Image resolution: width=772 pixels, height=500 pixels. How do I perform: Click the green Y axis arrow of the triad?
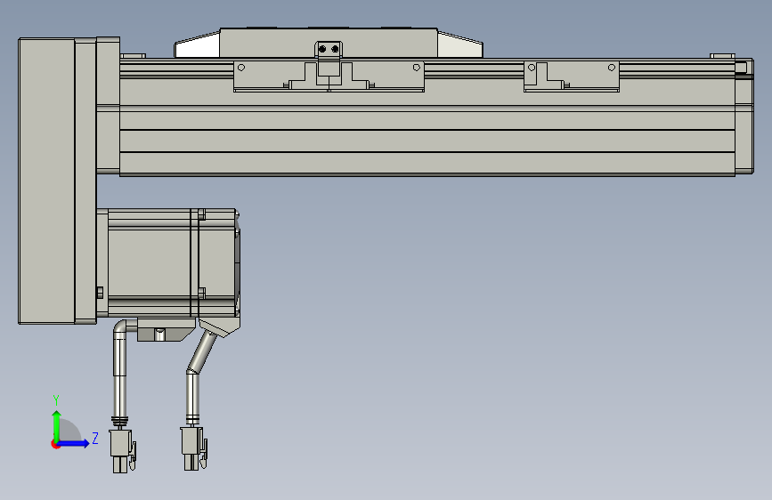(x=57, y=425)
